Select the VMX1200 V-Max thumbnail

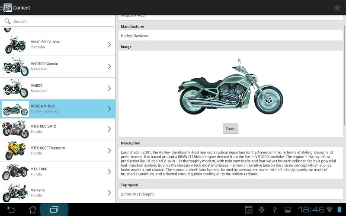(x=16, y=44)
